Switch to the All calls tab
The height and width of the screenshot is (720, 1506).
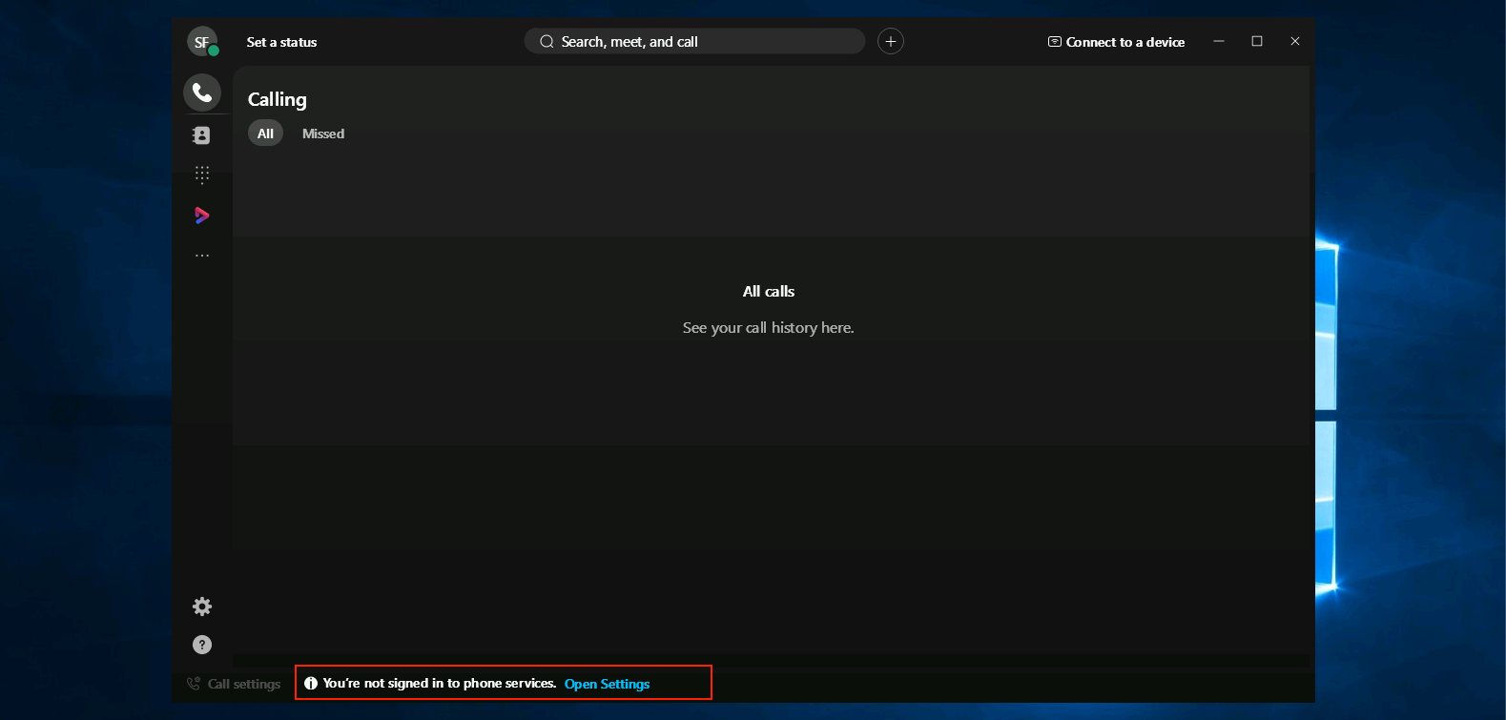(x=265, y=134)
